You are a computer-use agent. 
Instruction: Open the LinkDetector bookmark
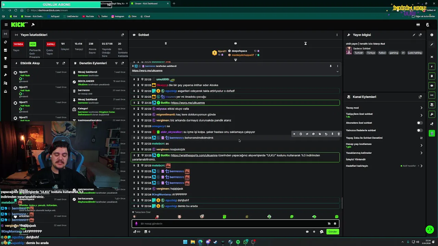coord(70,16)
